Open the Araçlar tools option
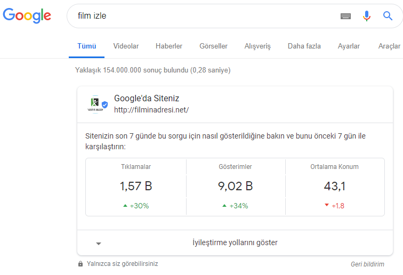The width and height of the screenshot is (403, 275). click(x=389, y=46)
